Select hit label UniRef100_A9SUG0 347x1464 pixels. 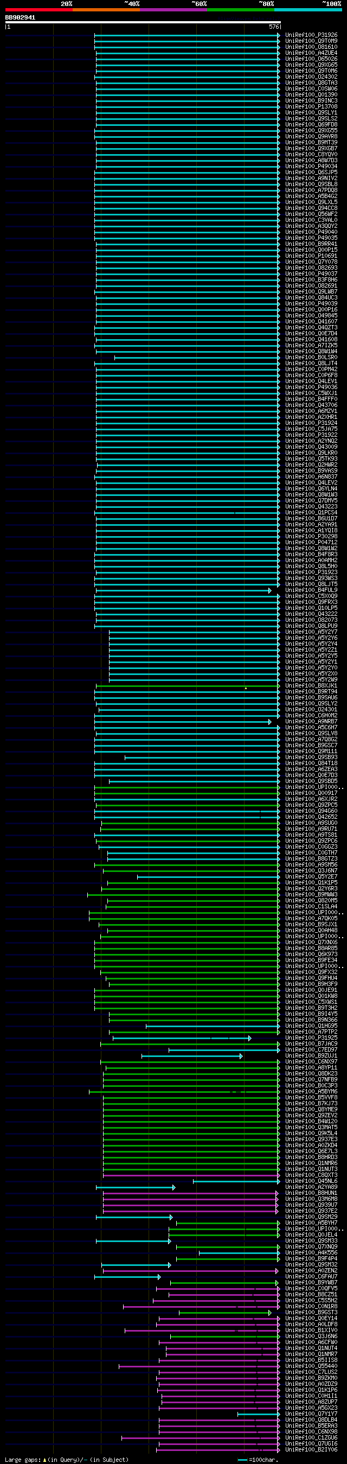coord(311,823)
